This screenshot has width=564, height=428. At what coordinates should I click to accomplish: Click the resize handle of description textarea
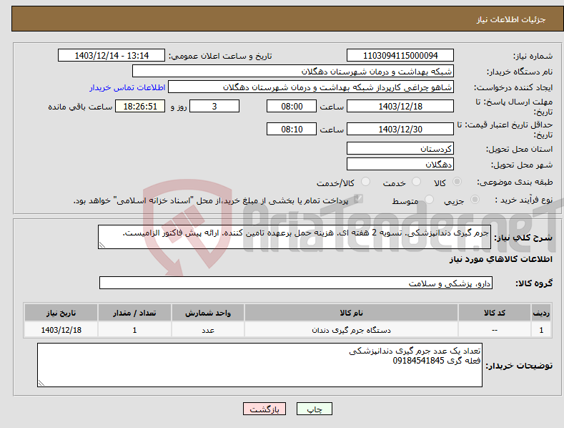pyautogui.click(x=102, y=245)
